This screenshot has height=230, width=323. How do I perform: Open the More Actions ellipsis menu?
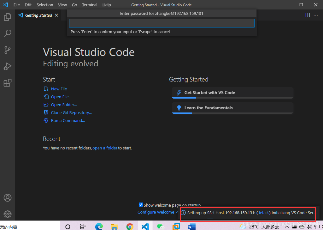[315, 15]
